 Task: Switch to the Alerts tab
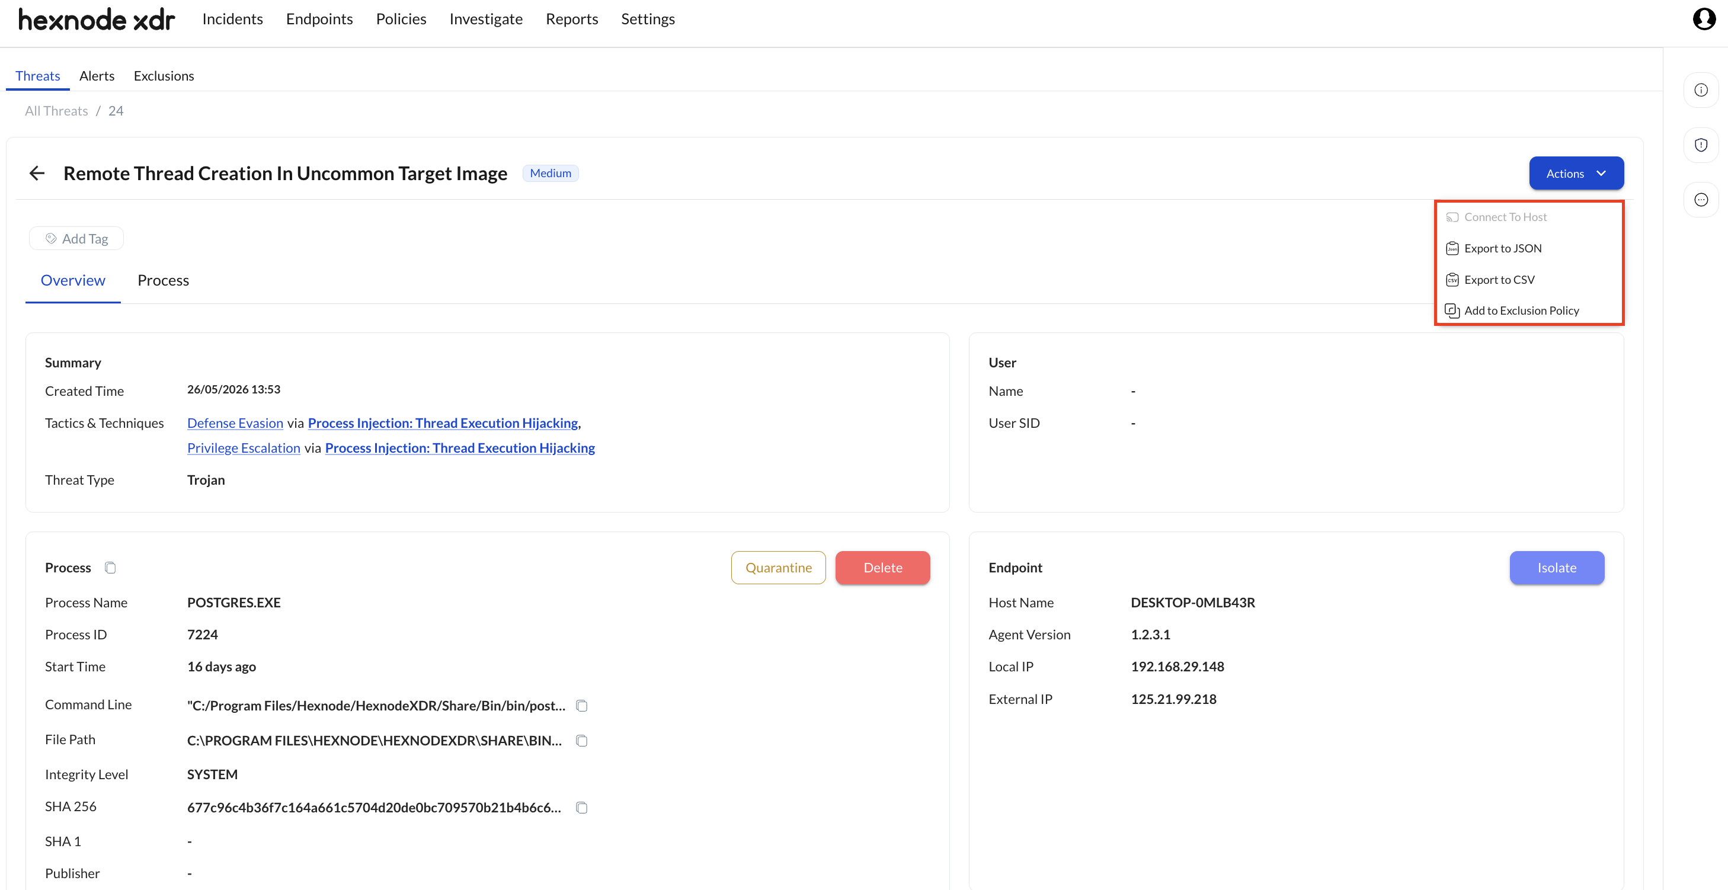point(97,76)
